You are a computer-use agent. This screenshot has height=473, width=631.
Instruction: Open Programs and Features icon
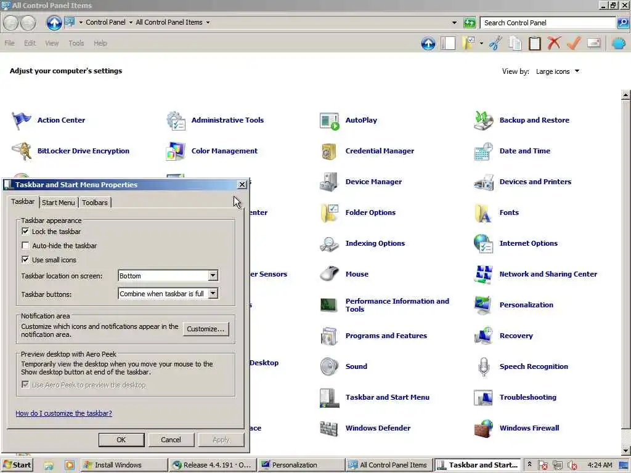tap(330, 336)
